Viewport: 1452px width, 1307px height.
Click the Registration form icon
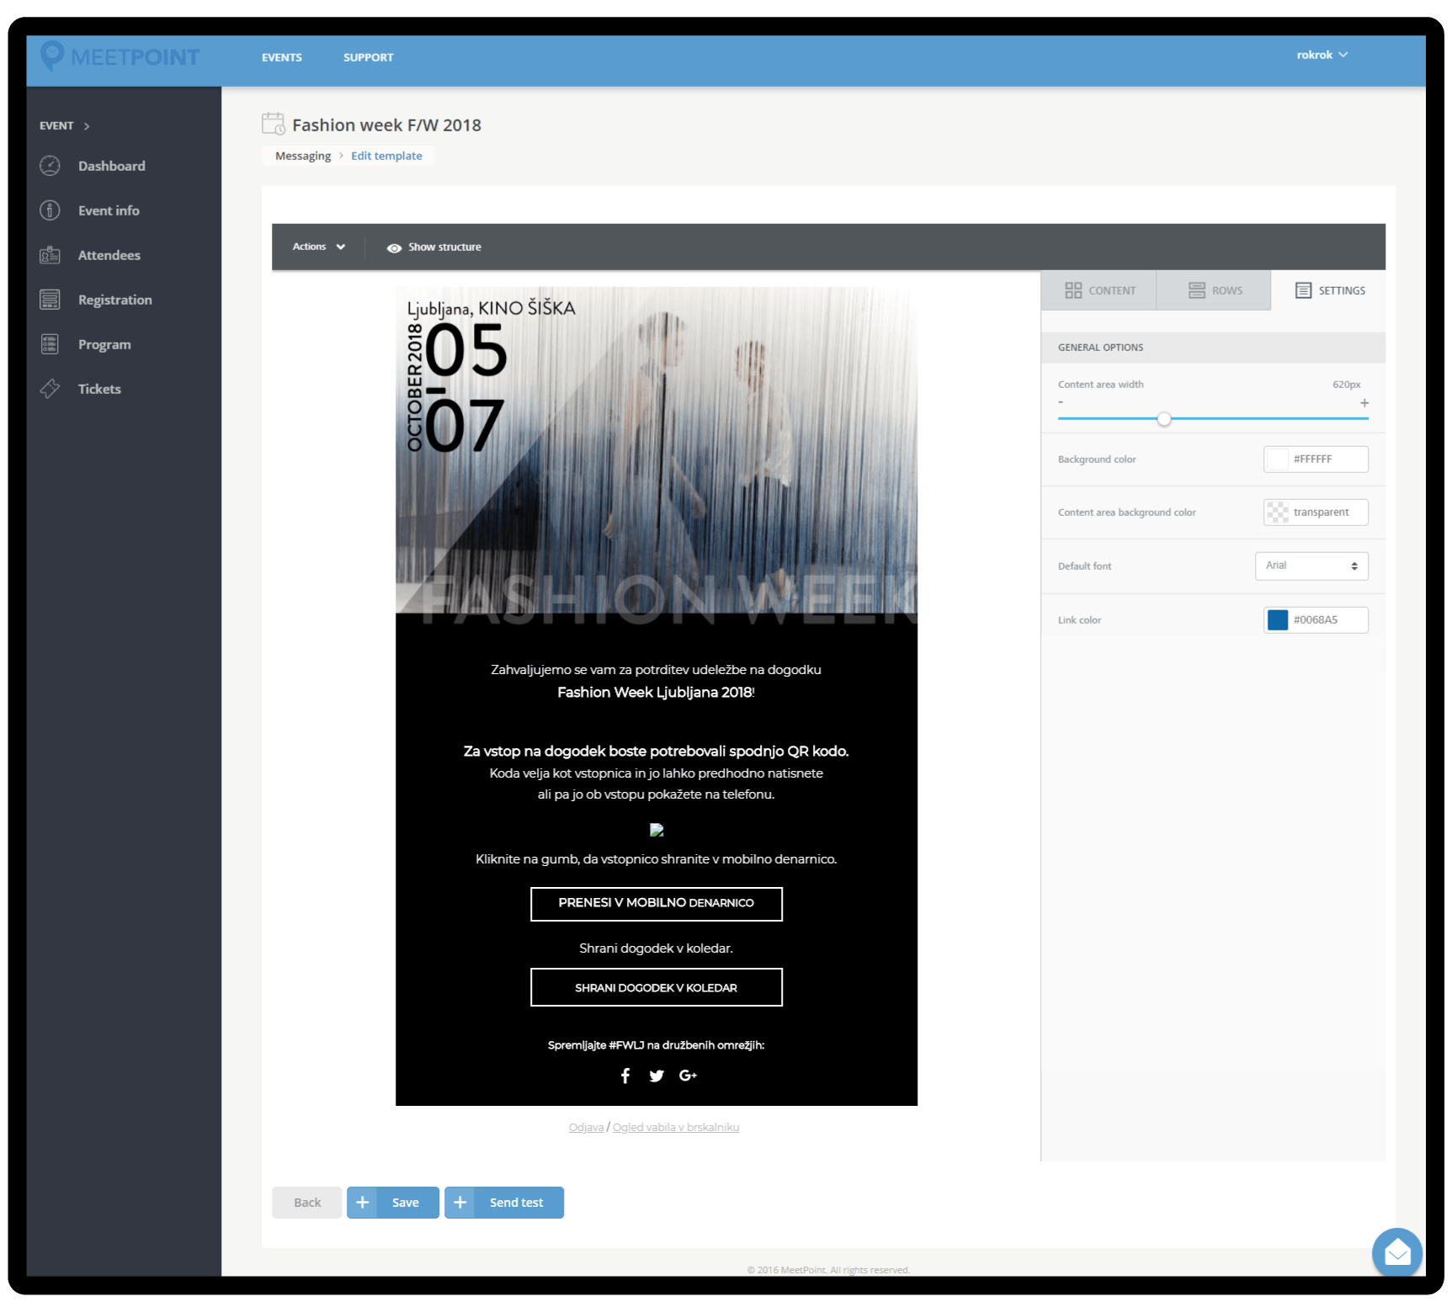pos(51,300)
